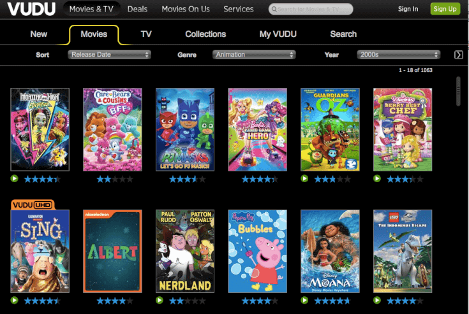The image size is (469, 314).
Task: Expand the Genre Animation dropdown
Action: click(x=254, y=55)
